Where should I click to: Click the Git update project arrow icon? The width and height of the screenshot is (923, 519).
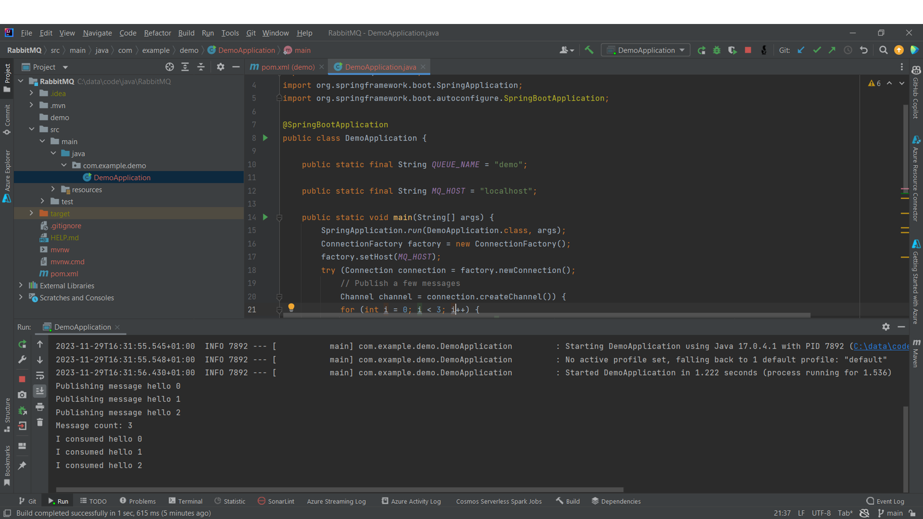tap(801, 50)
